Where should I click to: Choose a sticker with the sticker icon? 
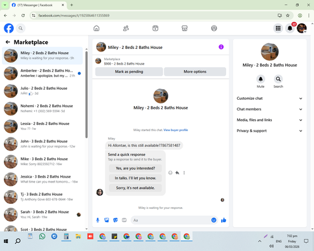pyautogui.click(x=116, y=220)
